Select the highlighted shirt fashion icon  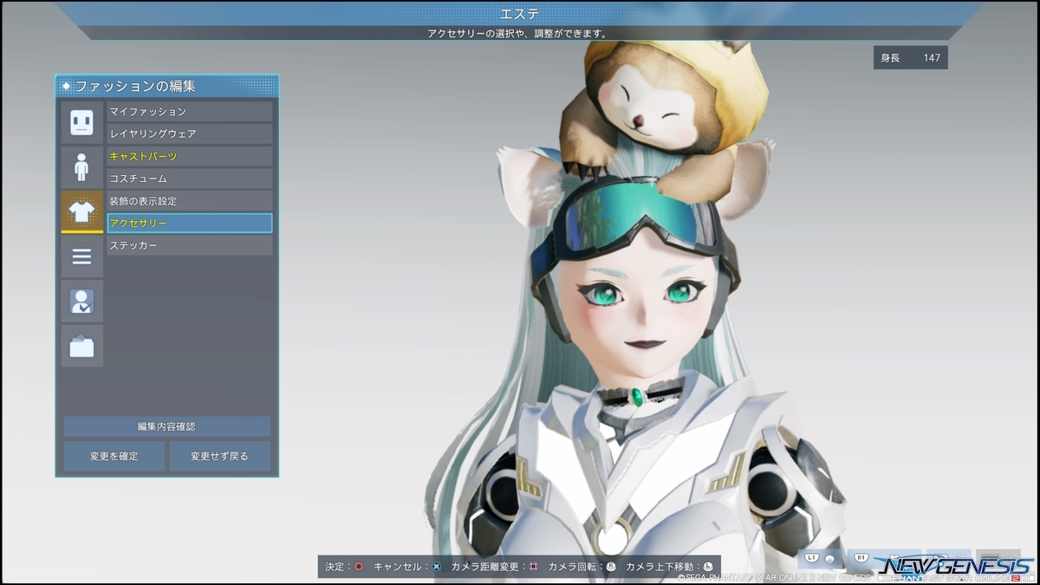pyautogui.click(x=81, y=211)
